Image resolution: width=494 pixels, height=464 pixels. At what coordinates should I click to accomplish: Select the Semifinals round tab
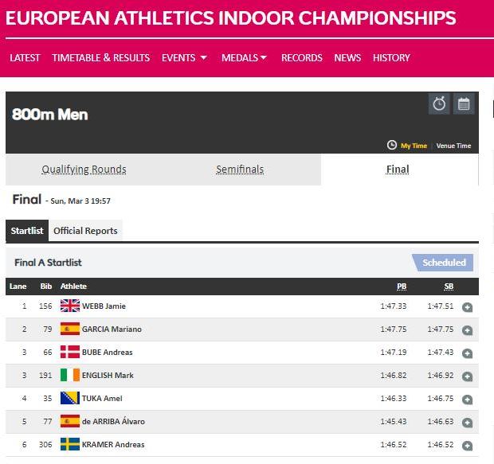(x=240, y=170)
